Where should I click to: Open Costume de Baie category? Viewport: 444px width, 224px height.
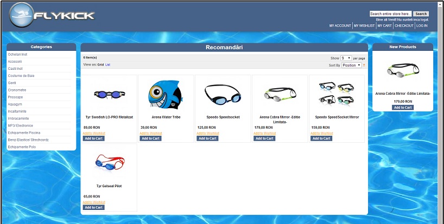[21, 76]
